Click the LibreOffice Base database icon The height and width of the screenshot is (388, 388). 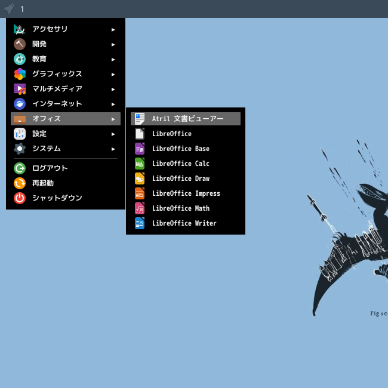click(x=140, y=149)
